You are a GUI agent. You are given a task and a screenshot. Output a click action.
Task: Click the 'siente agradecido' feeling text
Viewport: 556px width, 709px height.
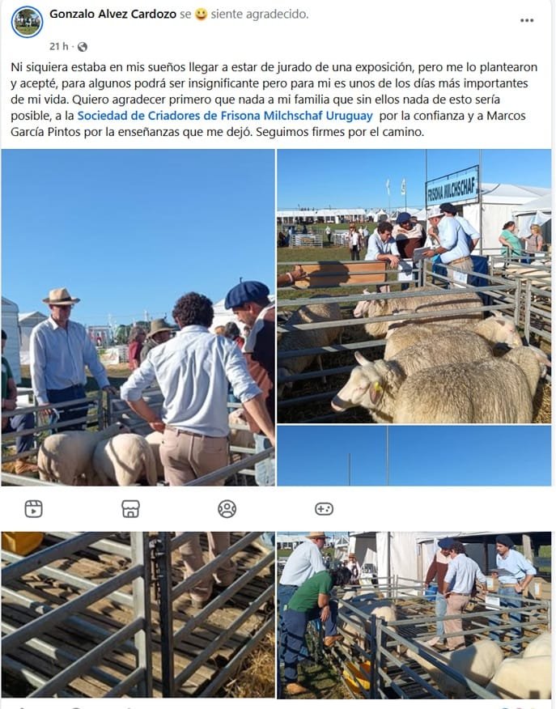click(x=260, y=14)
